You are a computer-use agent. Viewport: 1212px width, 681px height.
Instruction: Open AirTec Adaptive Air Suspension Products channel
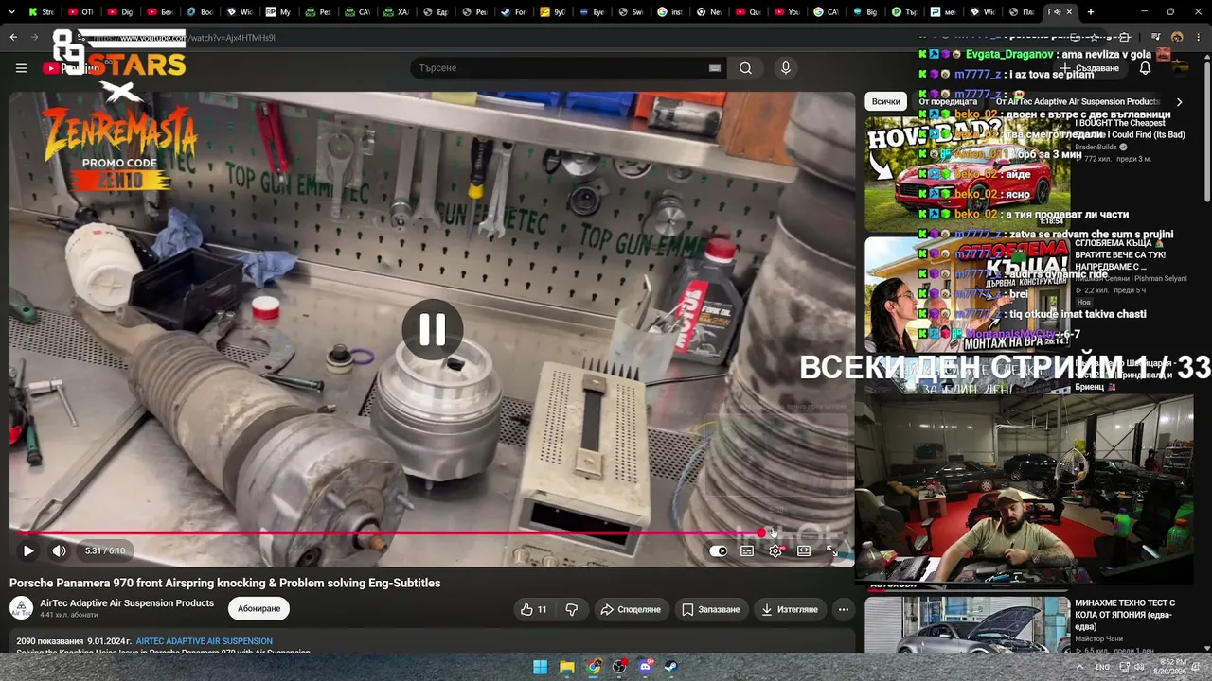point(127,603)
